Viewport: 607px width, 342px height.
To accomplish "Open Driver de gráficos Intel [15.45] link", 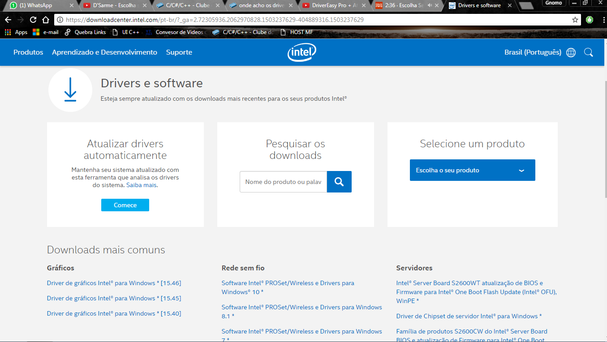I will [x=114, y=298].
